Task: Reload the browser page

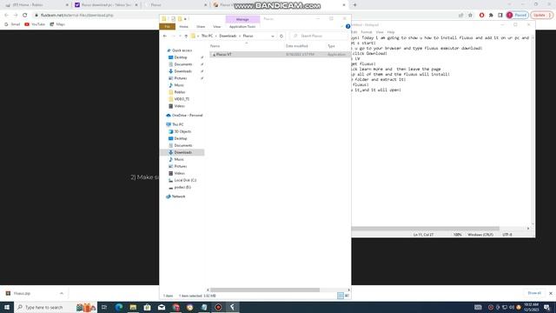Action: coord(25,16)
